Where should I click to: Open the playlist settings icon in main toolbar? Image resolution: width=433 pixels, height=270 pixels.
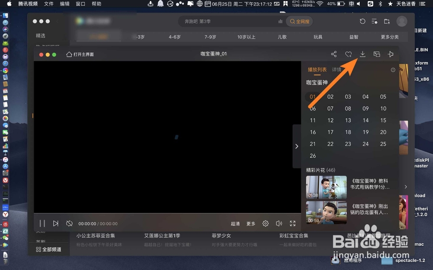tap(375, 21)
